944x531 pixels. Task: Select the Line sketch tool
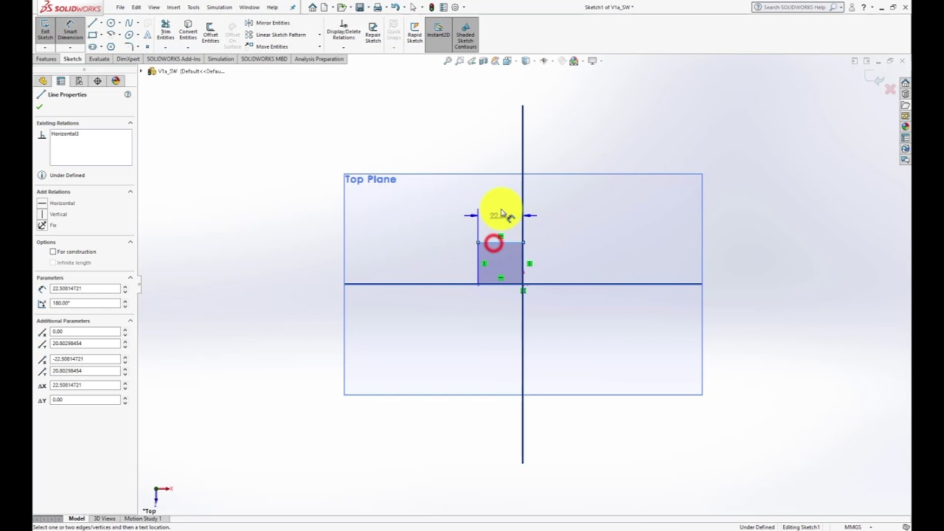[92, 23]
